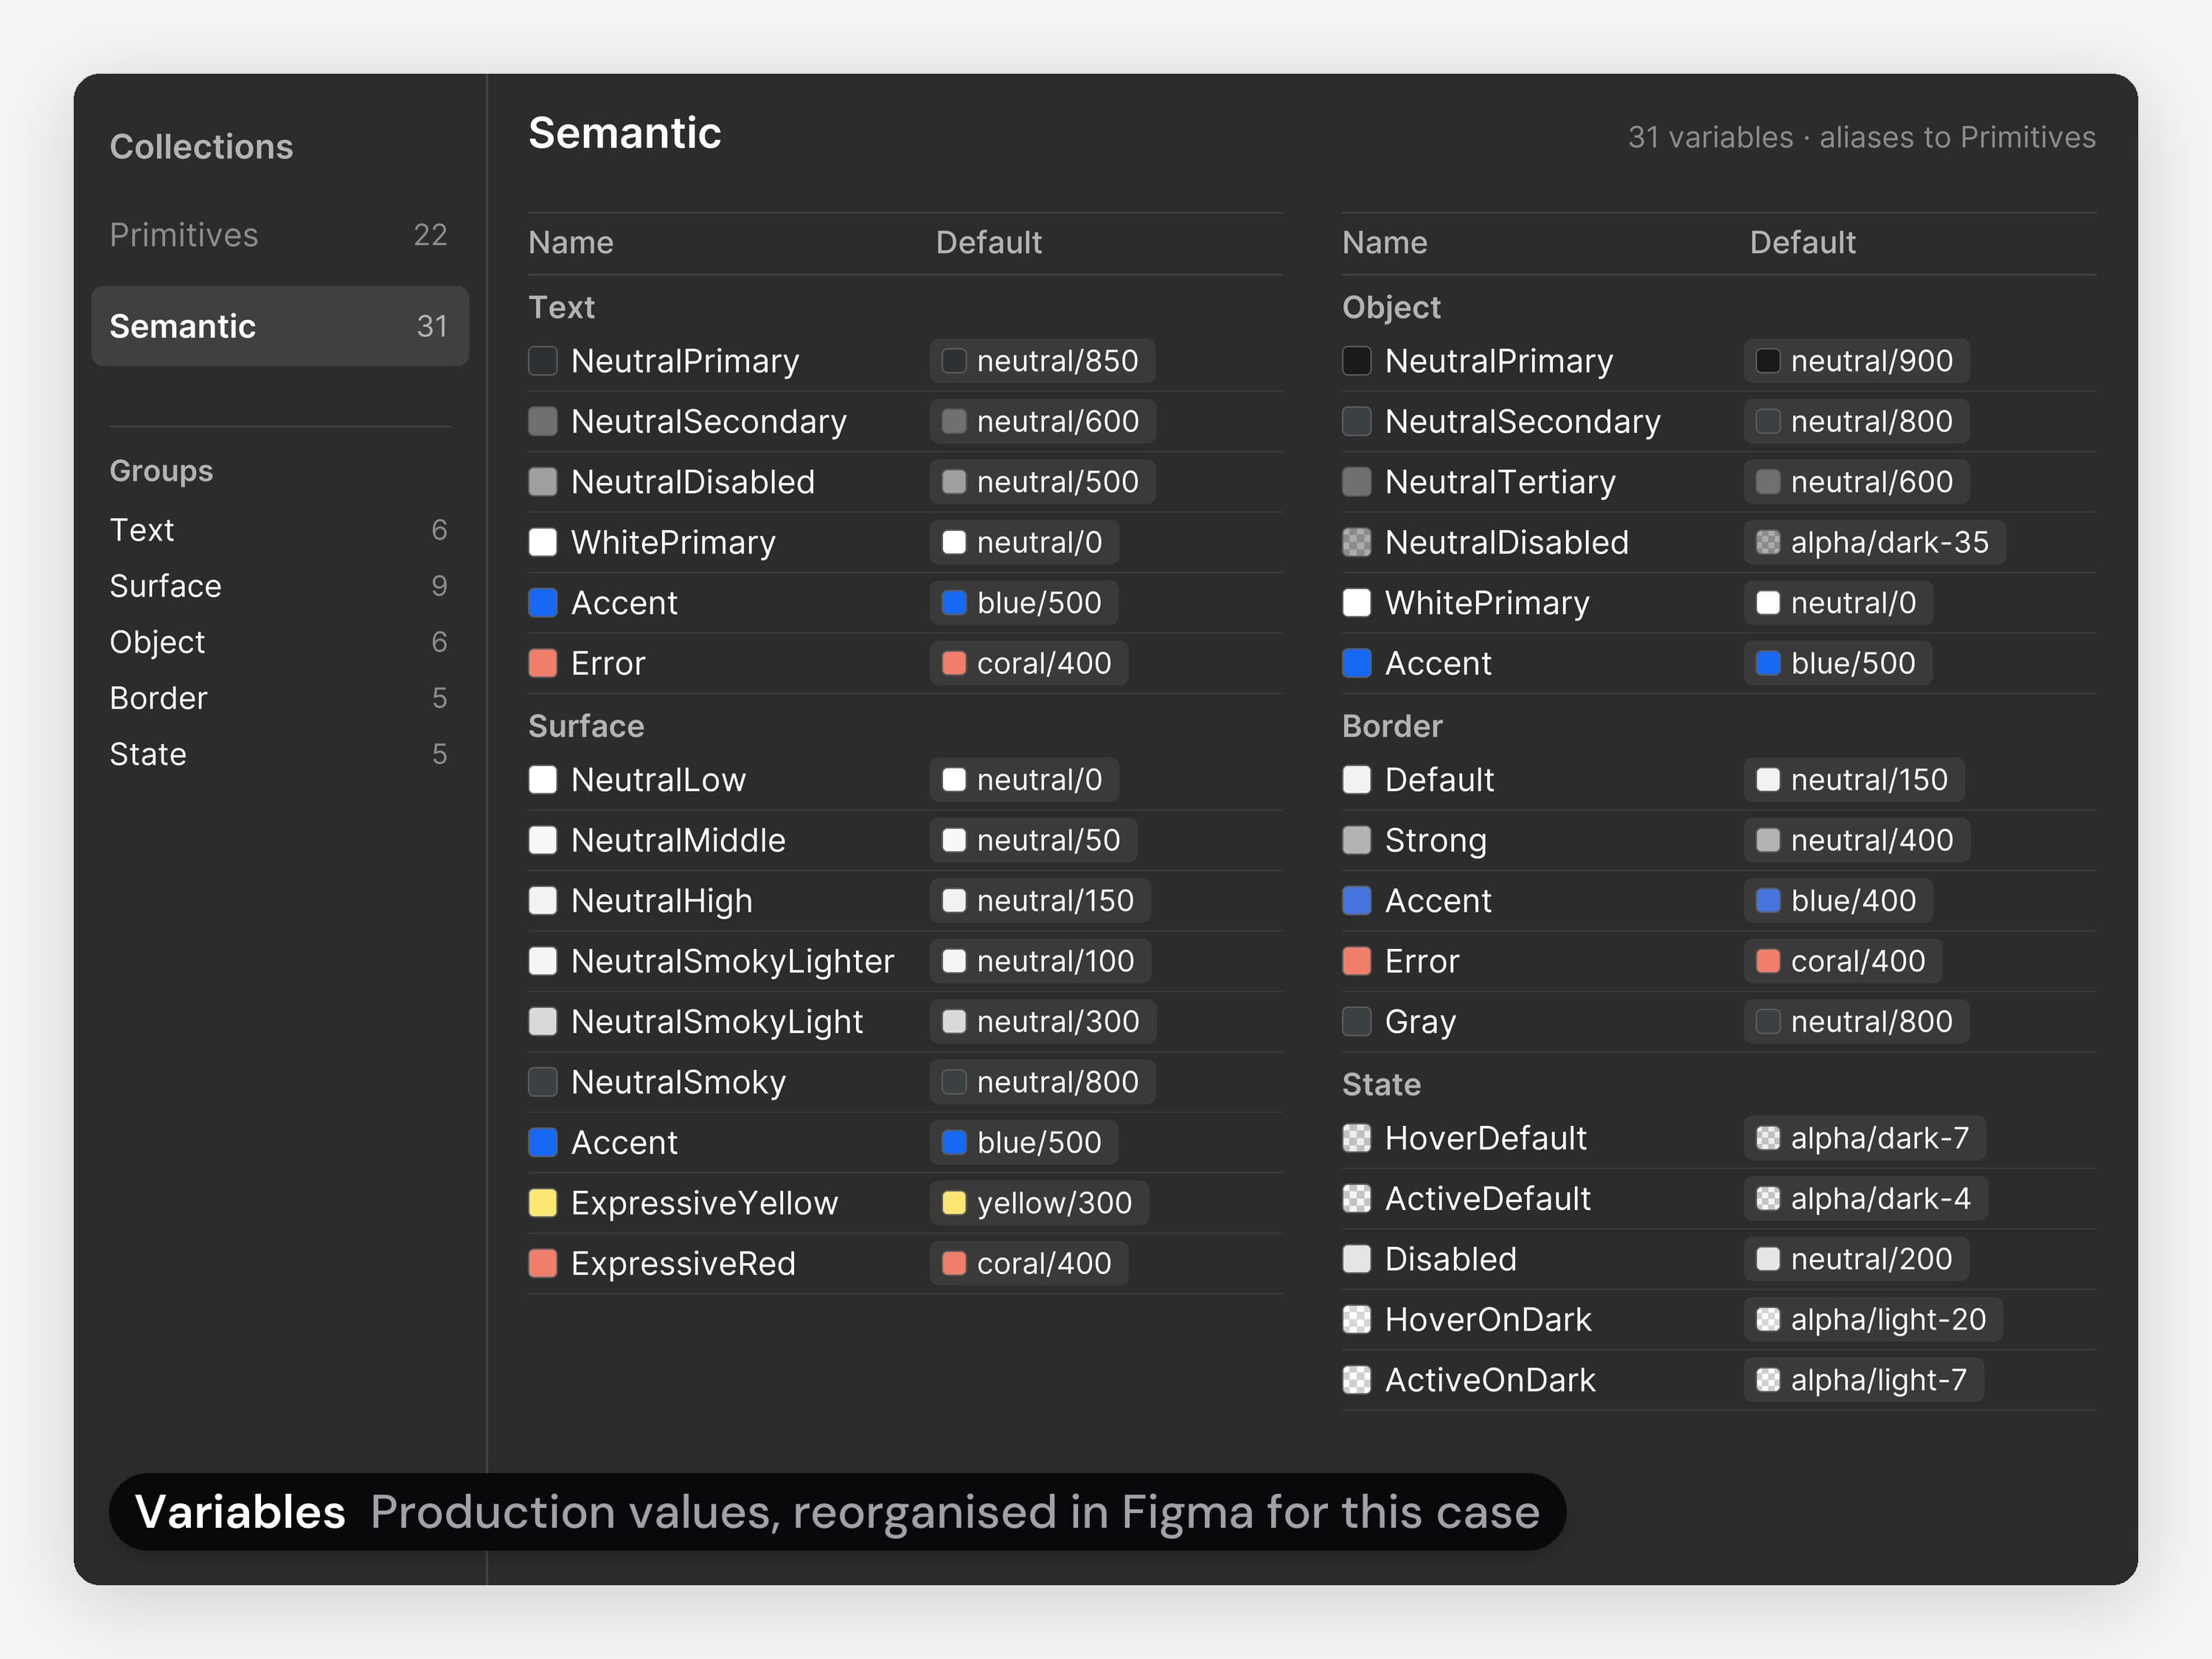Open the neutral/100 alias value

point(1040,961)
